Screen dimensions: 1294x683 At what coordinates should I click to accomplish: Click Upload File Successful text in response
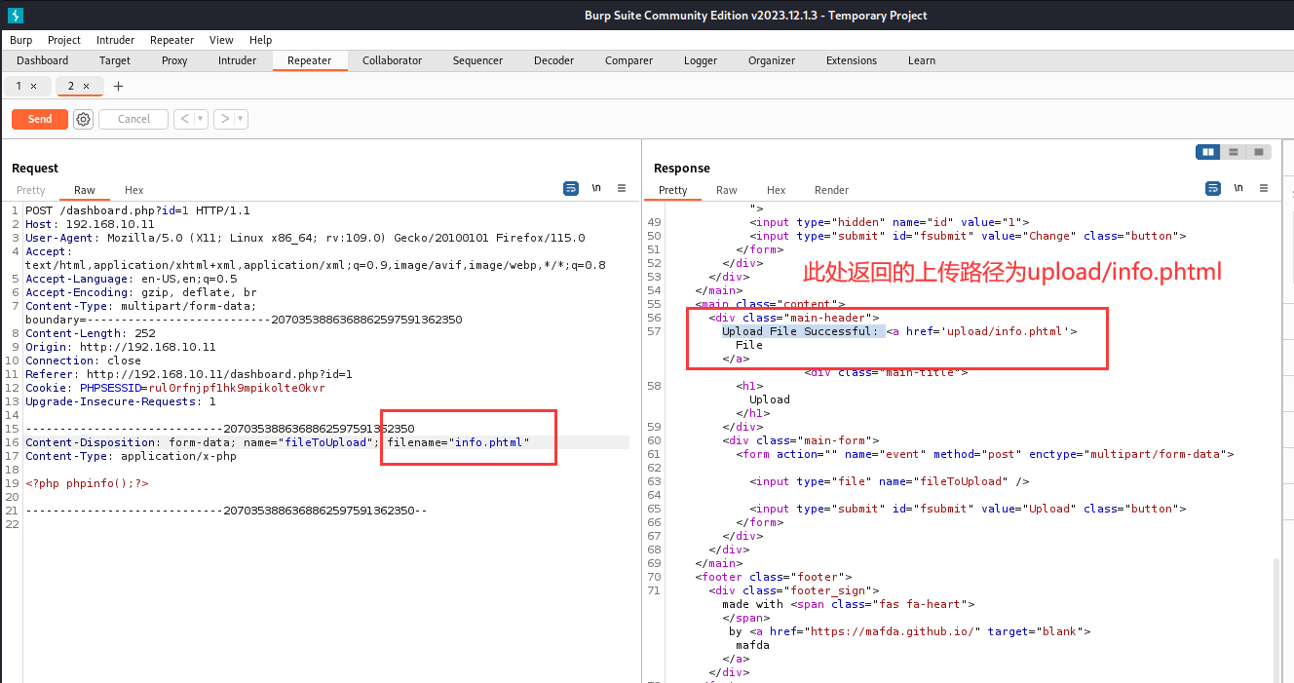point(800,331)
